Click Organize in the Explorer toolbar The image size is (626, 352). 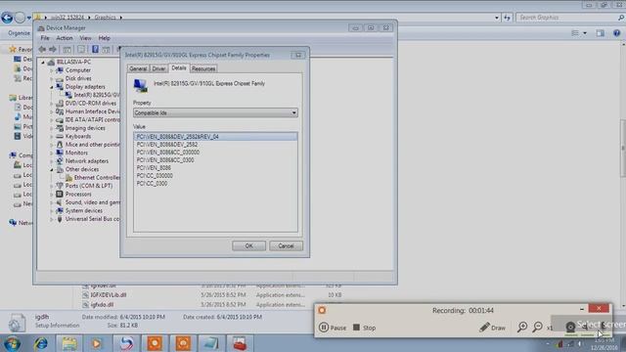pos(20,33)
